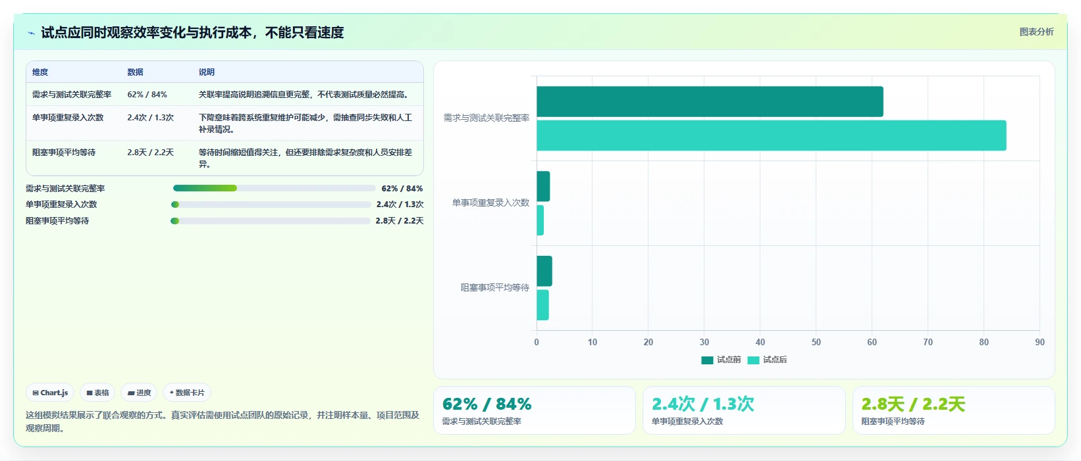The width and height of the screenshot is (1081, 461).
Task: Select the 数据卡片 tag chip
Action: 187,393
